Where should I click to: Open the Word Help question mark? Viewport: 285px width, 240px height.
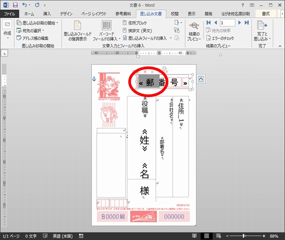click(x=242, y=5)
